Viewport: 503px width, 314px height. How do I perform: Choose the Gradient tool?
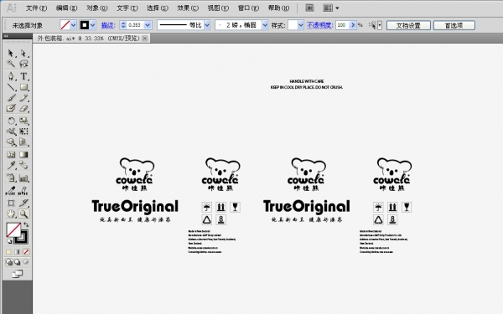click(x=23, y=154)
